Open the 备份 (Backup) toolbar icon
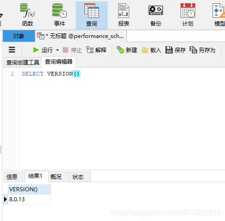Screen dimensions: 225x221 156,15
